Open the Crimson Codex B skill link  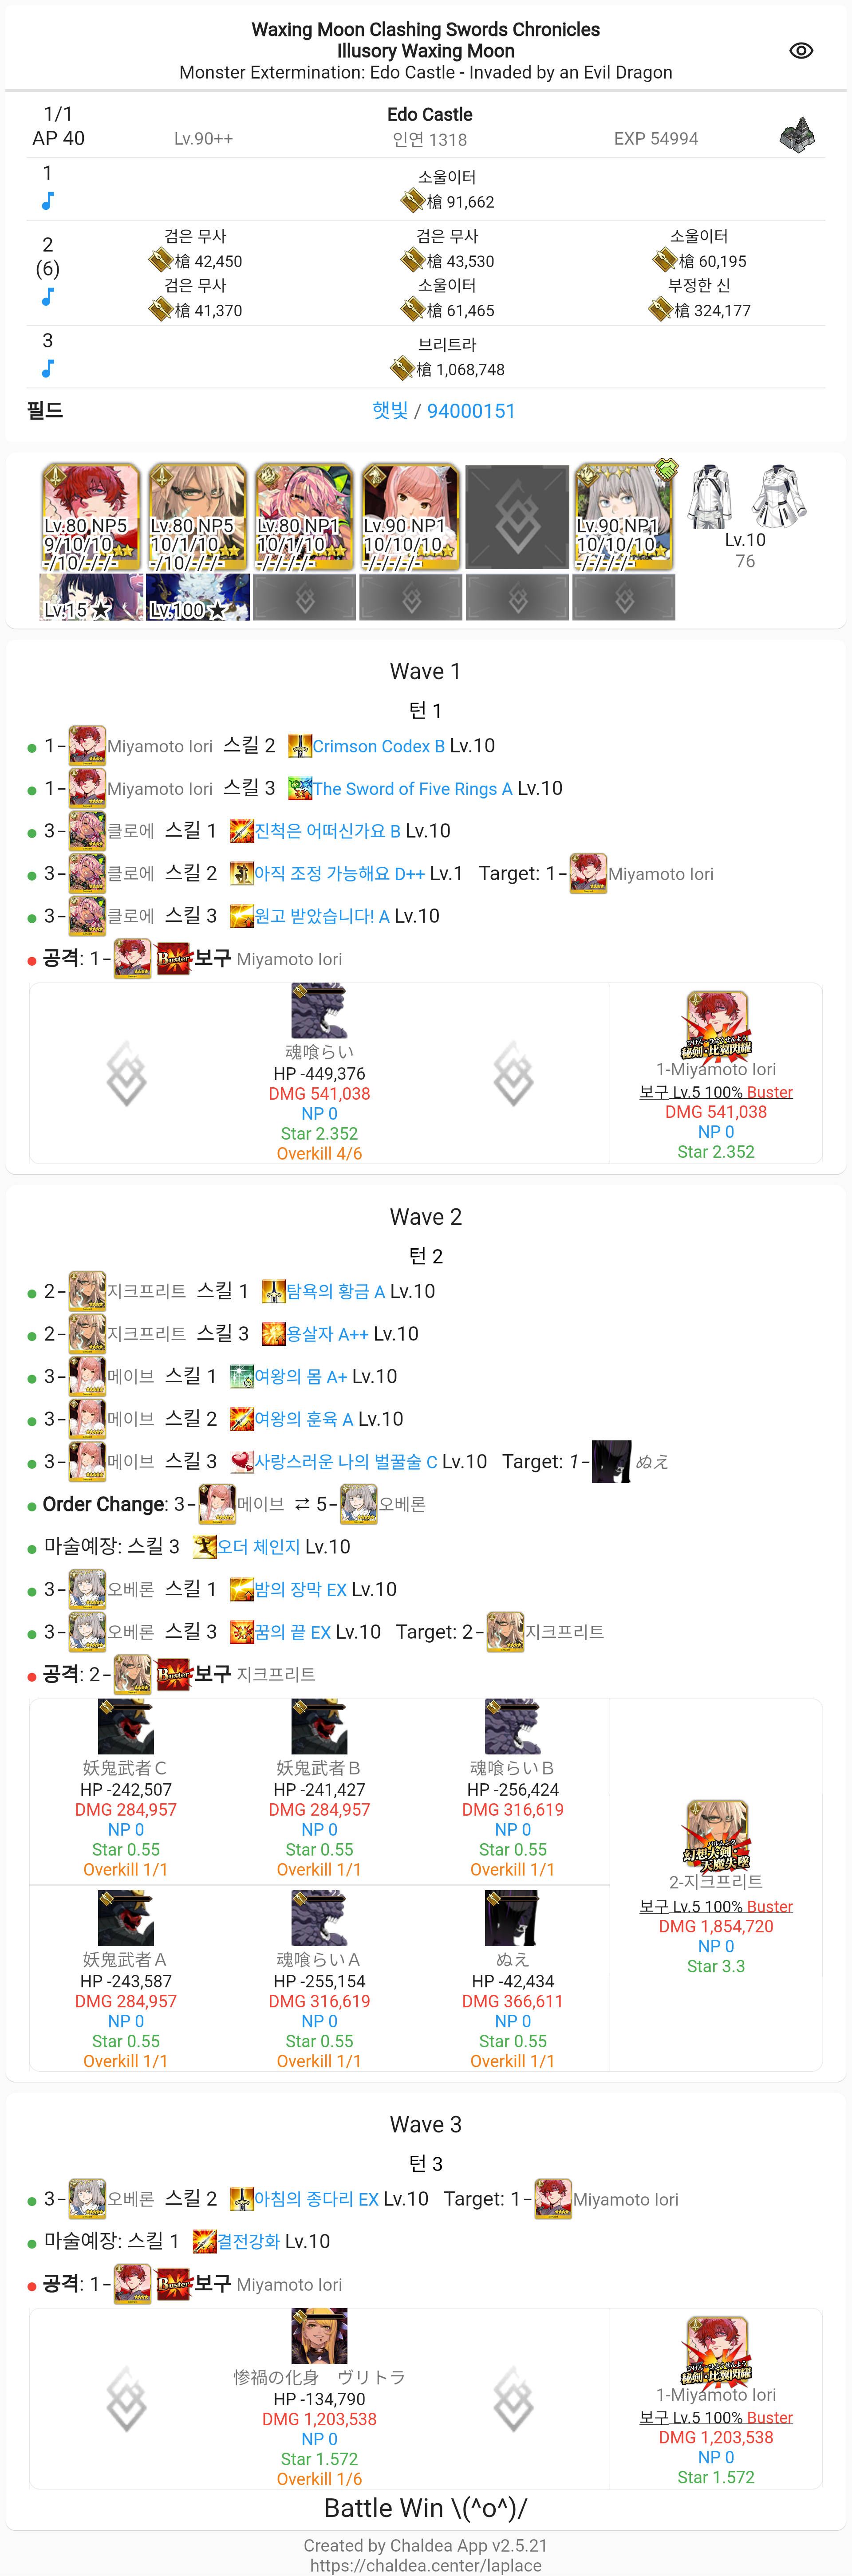(x=379, y=746)
